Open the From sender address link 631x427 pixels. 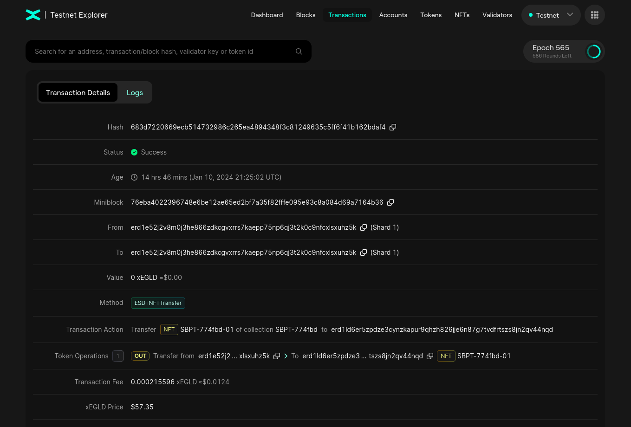point(243,227)
